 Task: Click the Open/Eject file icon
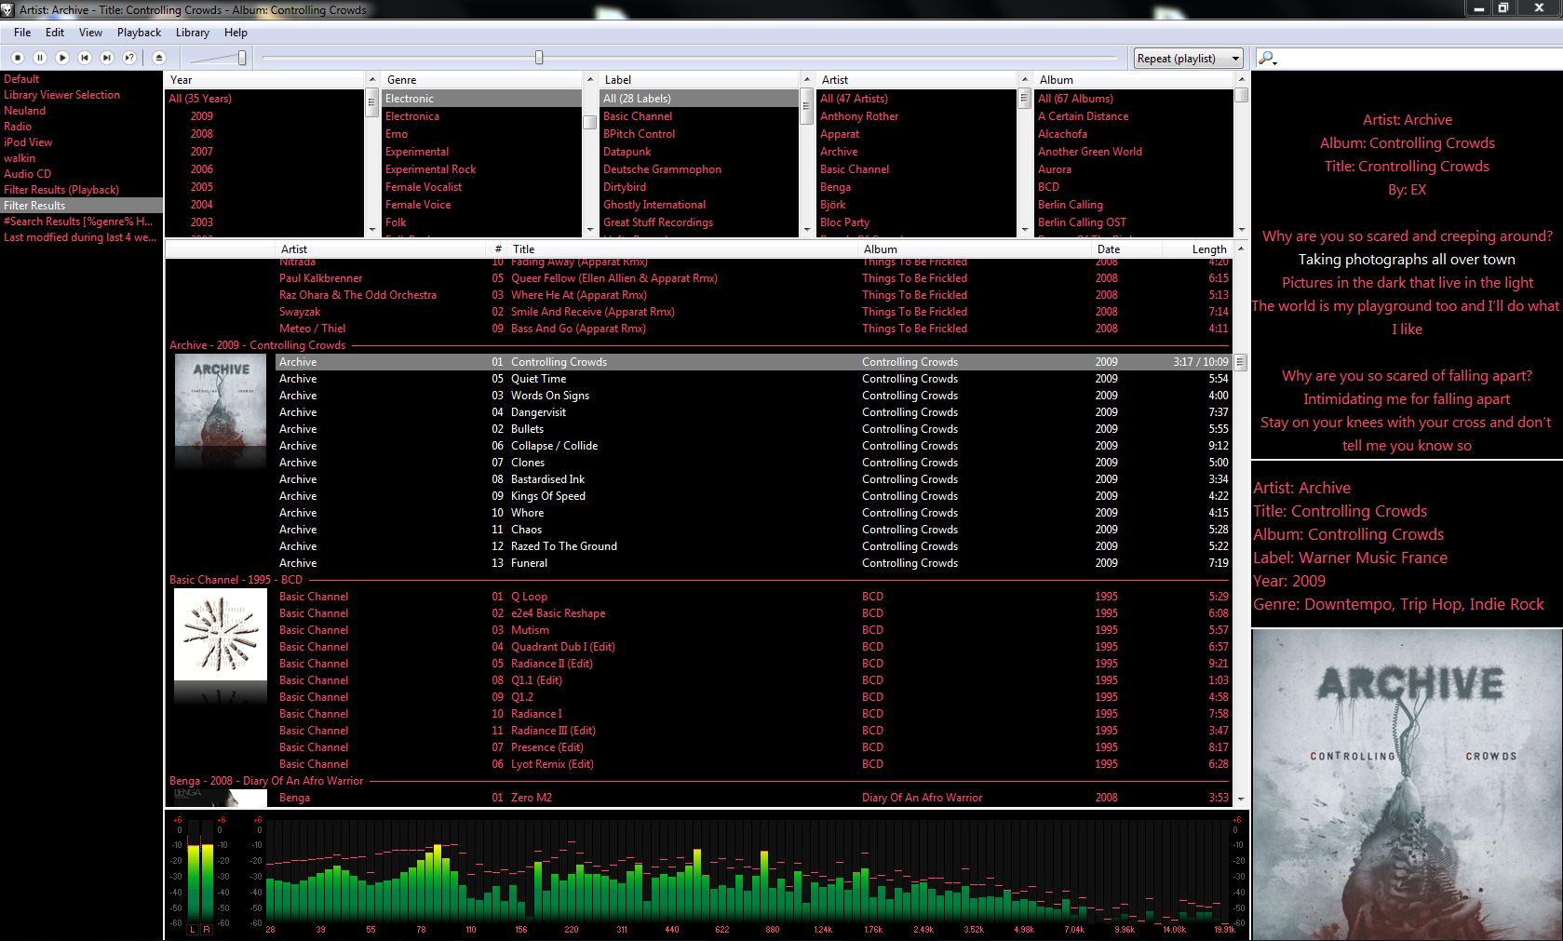coord(158,58)
